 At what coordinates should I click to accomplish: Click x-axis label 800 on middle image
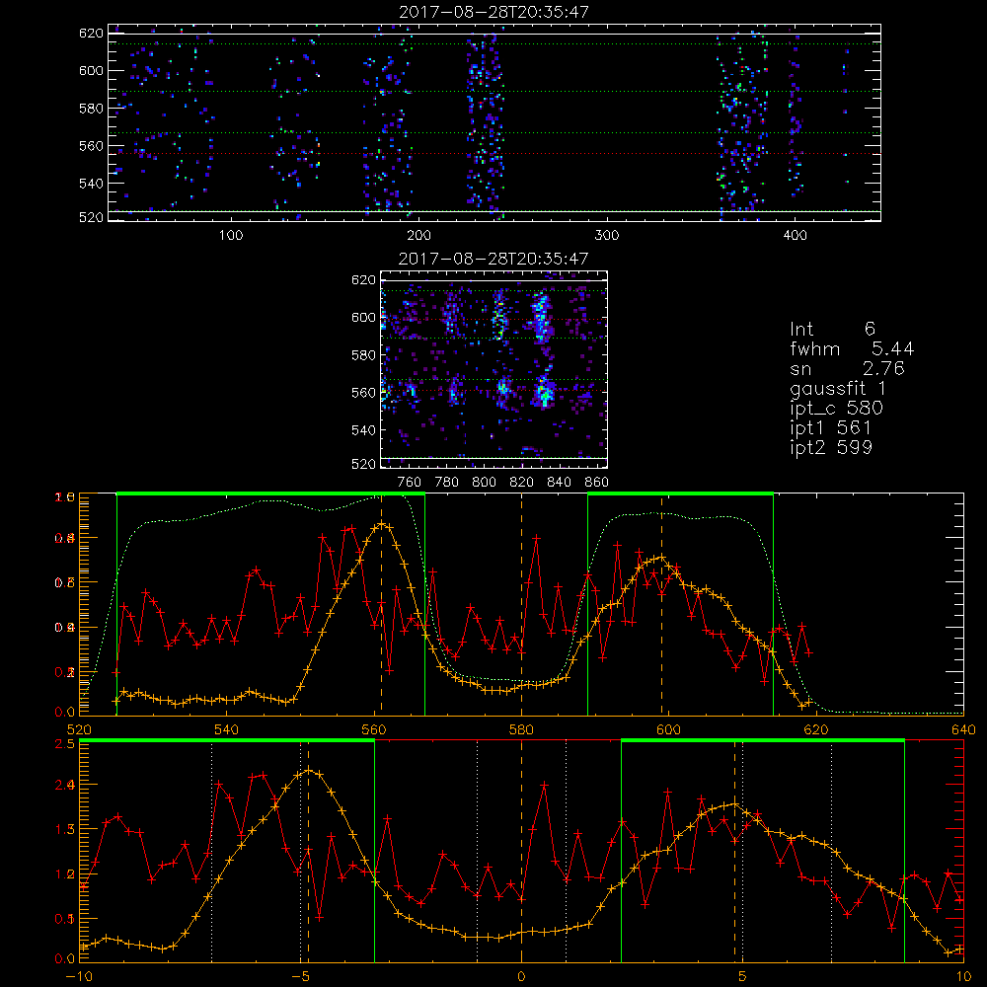click(484, 483)
